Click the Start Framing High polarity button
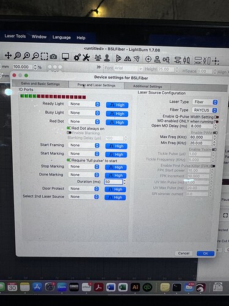 [x=116, y=146]
